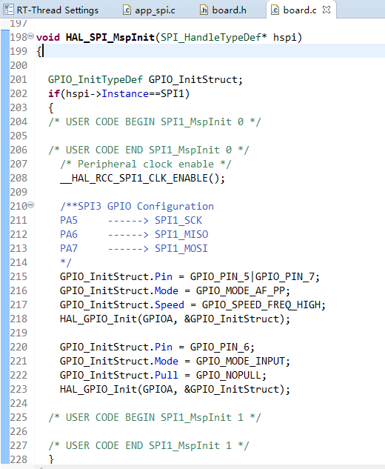
Task: Click GPIO_NOPULL on line 222
Action: point(229,375)
